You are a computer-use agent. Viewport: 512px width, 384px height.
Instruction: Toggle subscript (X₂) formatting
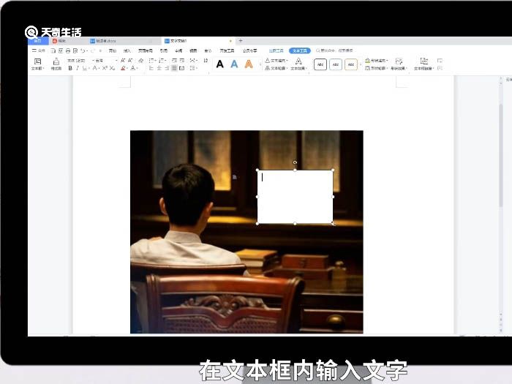click(112, 68)
